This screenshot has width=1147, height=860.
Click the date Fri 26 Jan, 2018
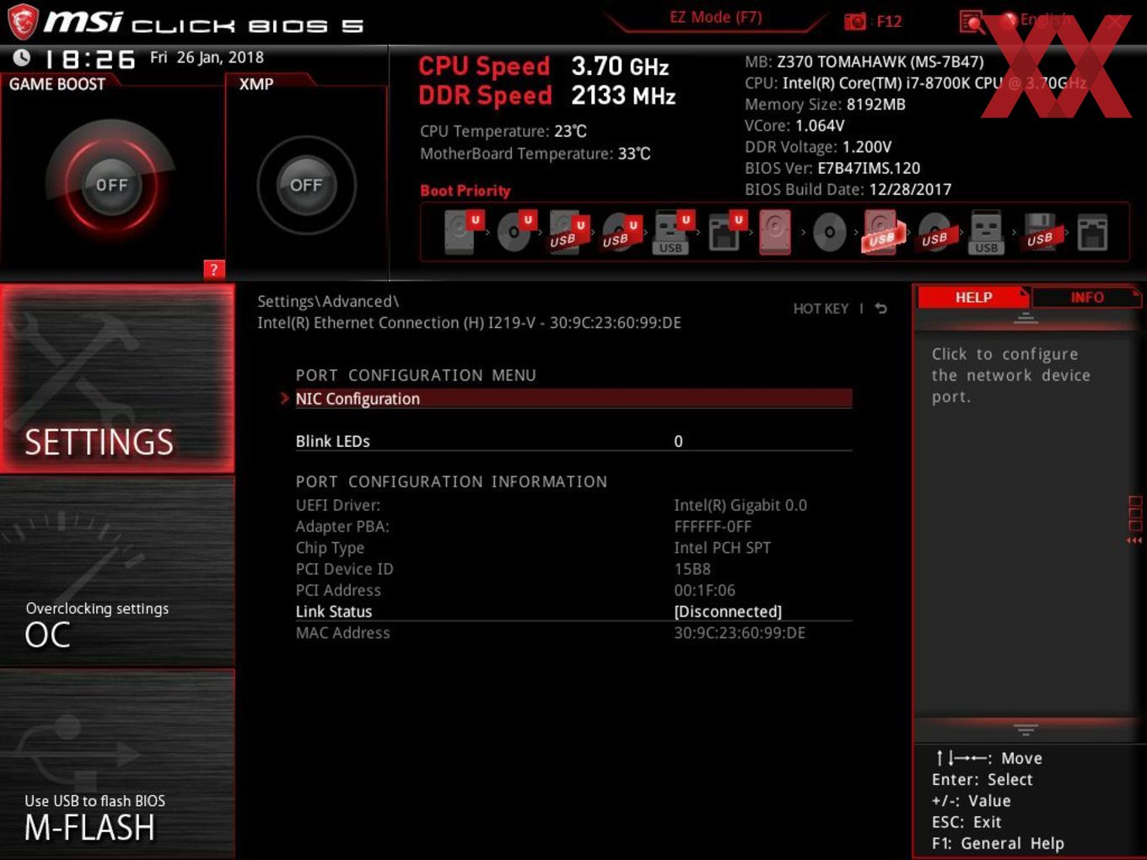[207, 57]
